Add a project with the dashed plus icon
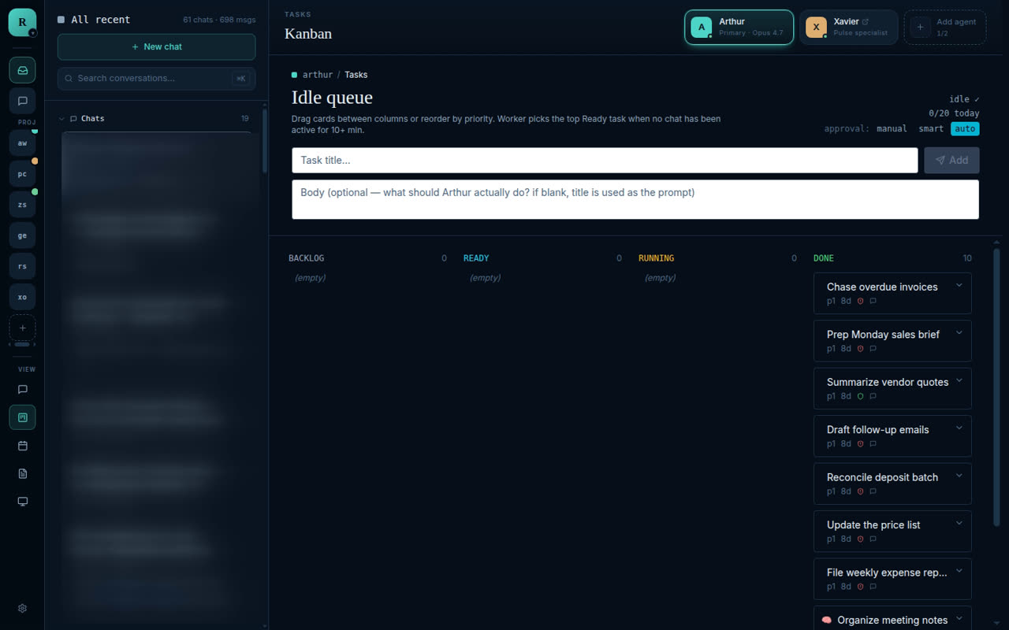The image size is (1009, 630). [22, 328]
